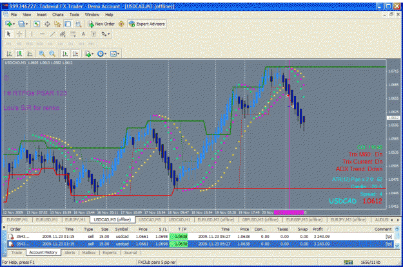Viewport: 403px width, 267px height.
Task: Expand the New Chart dropdown arrow
Action: (14, 24)
